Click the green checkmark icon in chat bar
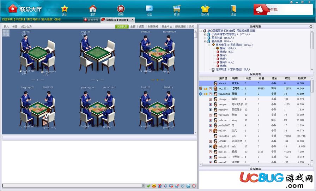The width and height of the screenshot is (316, 191). coord(148,186)
